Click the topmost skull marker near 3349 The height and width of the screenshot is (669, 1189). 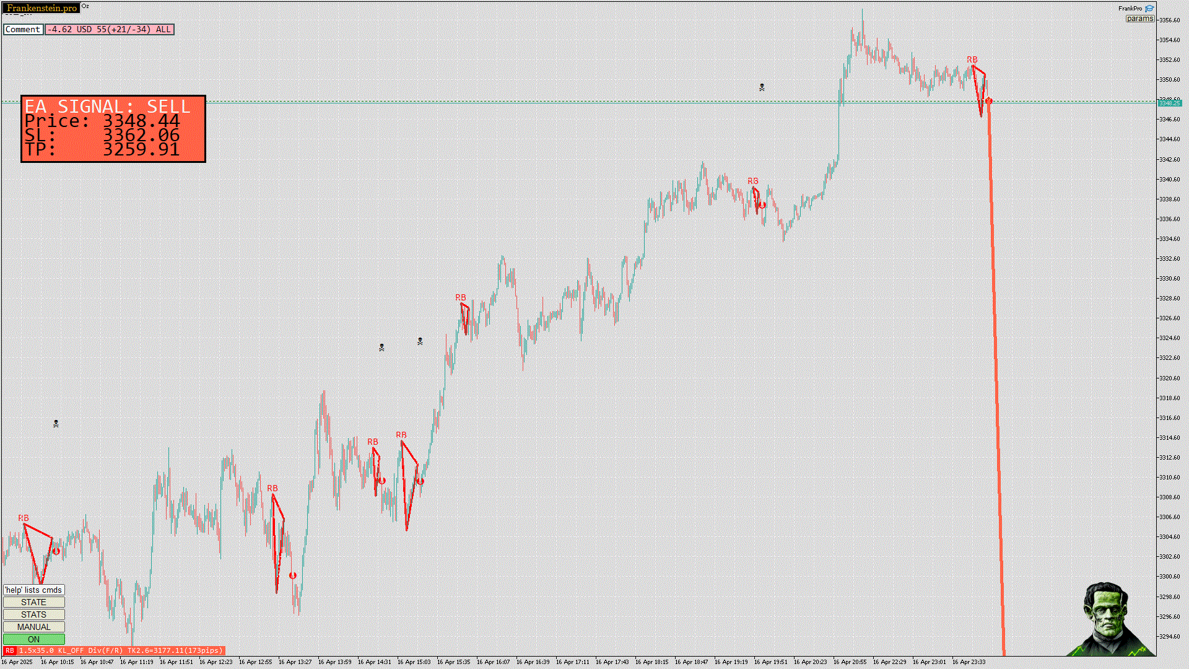point(762,87)
